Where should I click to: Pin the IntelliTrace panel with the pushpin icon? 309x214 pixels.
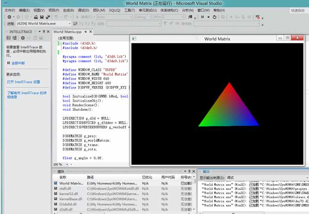pyautogui.click(x=44, y=32)
